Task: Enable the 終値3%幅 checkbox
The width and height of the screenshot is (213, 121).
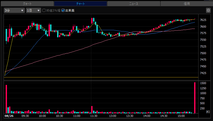Action: click(44, 10)
